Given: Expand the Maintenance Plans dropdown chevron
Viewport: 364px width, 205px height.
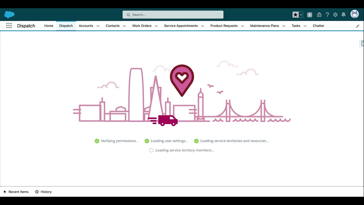Looking at the screenshot, I should click(284, 26).
